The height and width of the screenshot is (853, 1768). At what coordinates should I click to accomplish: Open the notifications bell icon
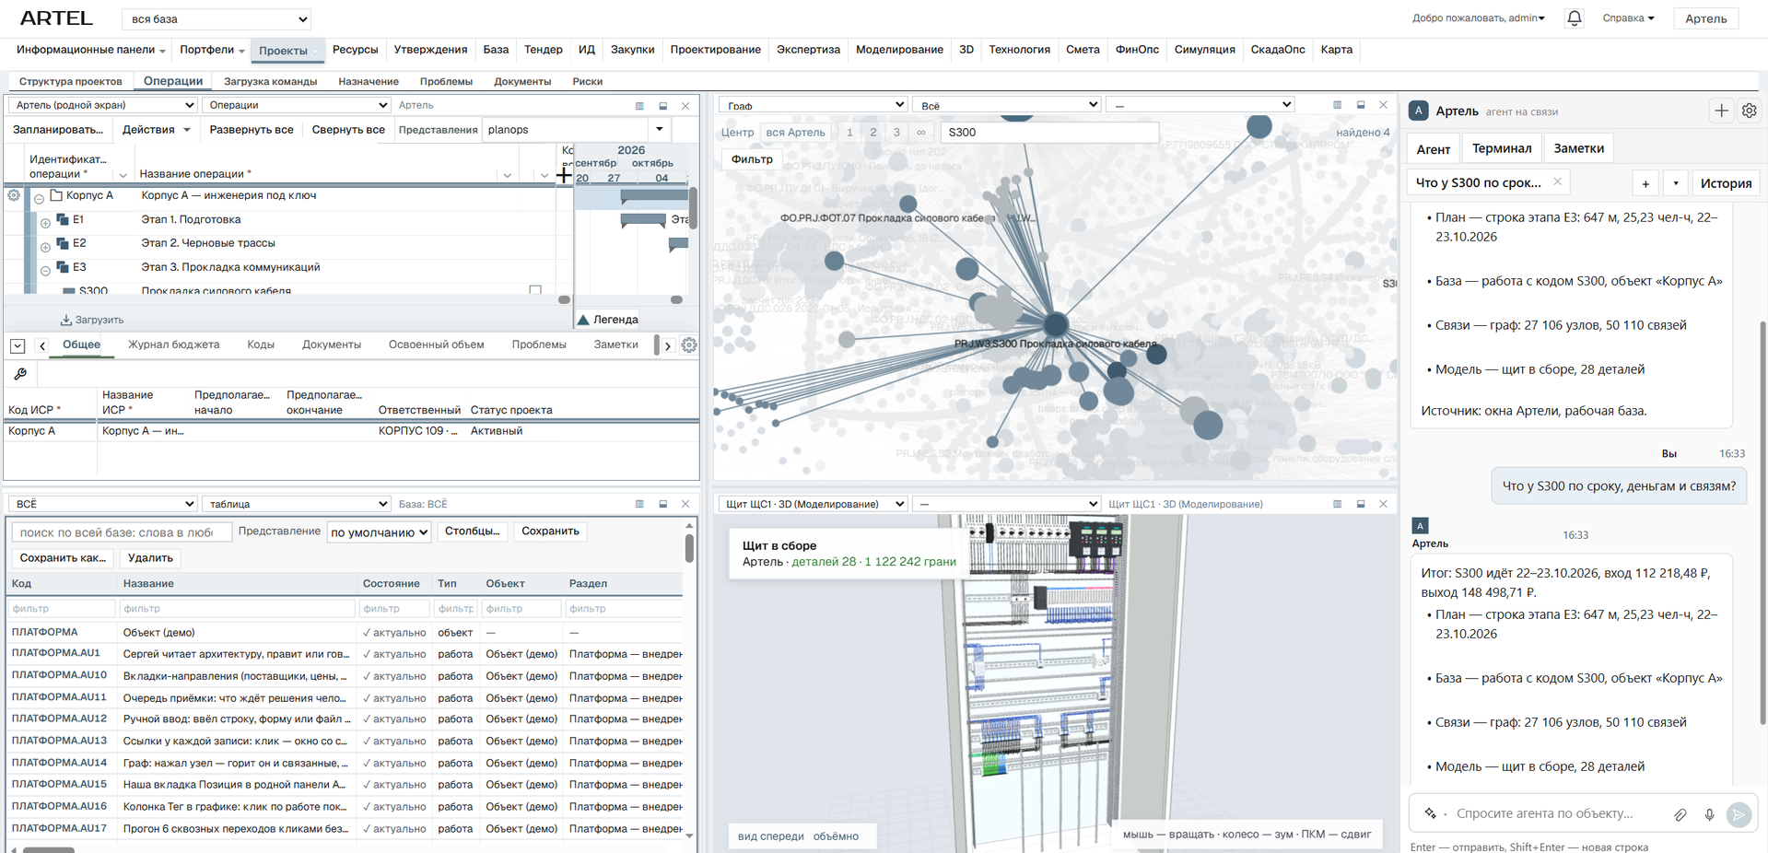1575,18
